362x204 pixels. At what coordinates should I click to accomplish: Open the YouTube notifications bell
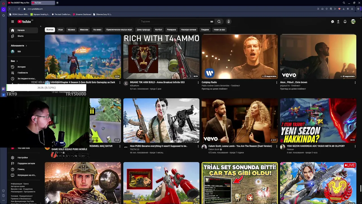pyautogui.click(x=345, y=22)
